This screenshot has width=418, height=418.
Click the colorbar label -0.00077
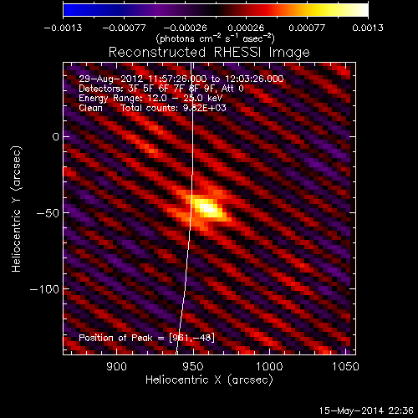[x=124, y=28]
